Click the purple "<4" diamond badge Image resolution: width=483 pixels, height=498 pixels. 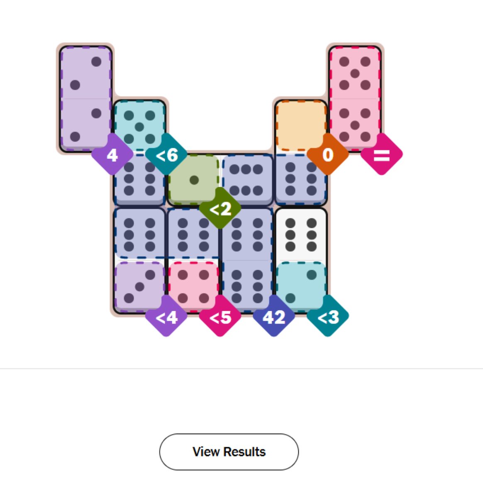click(166, 317)
